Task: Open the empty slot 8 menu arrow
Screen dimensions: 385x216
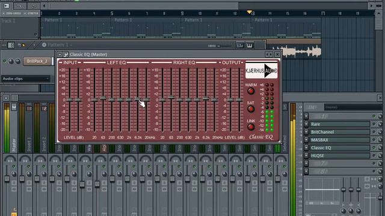Action: 306,171
